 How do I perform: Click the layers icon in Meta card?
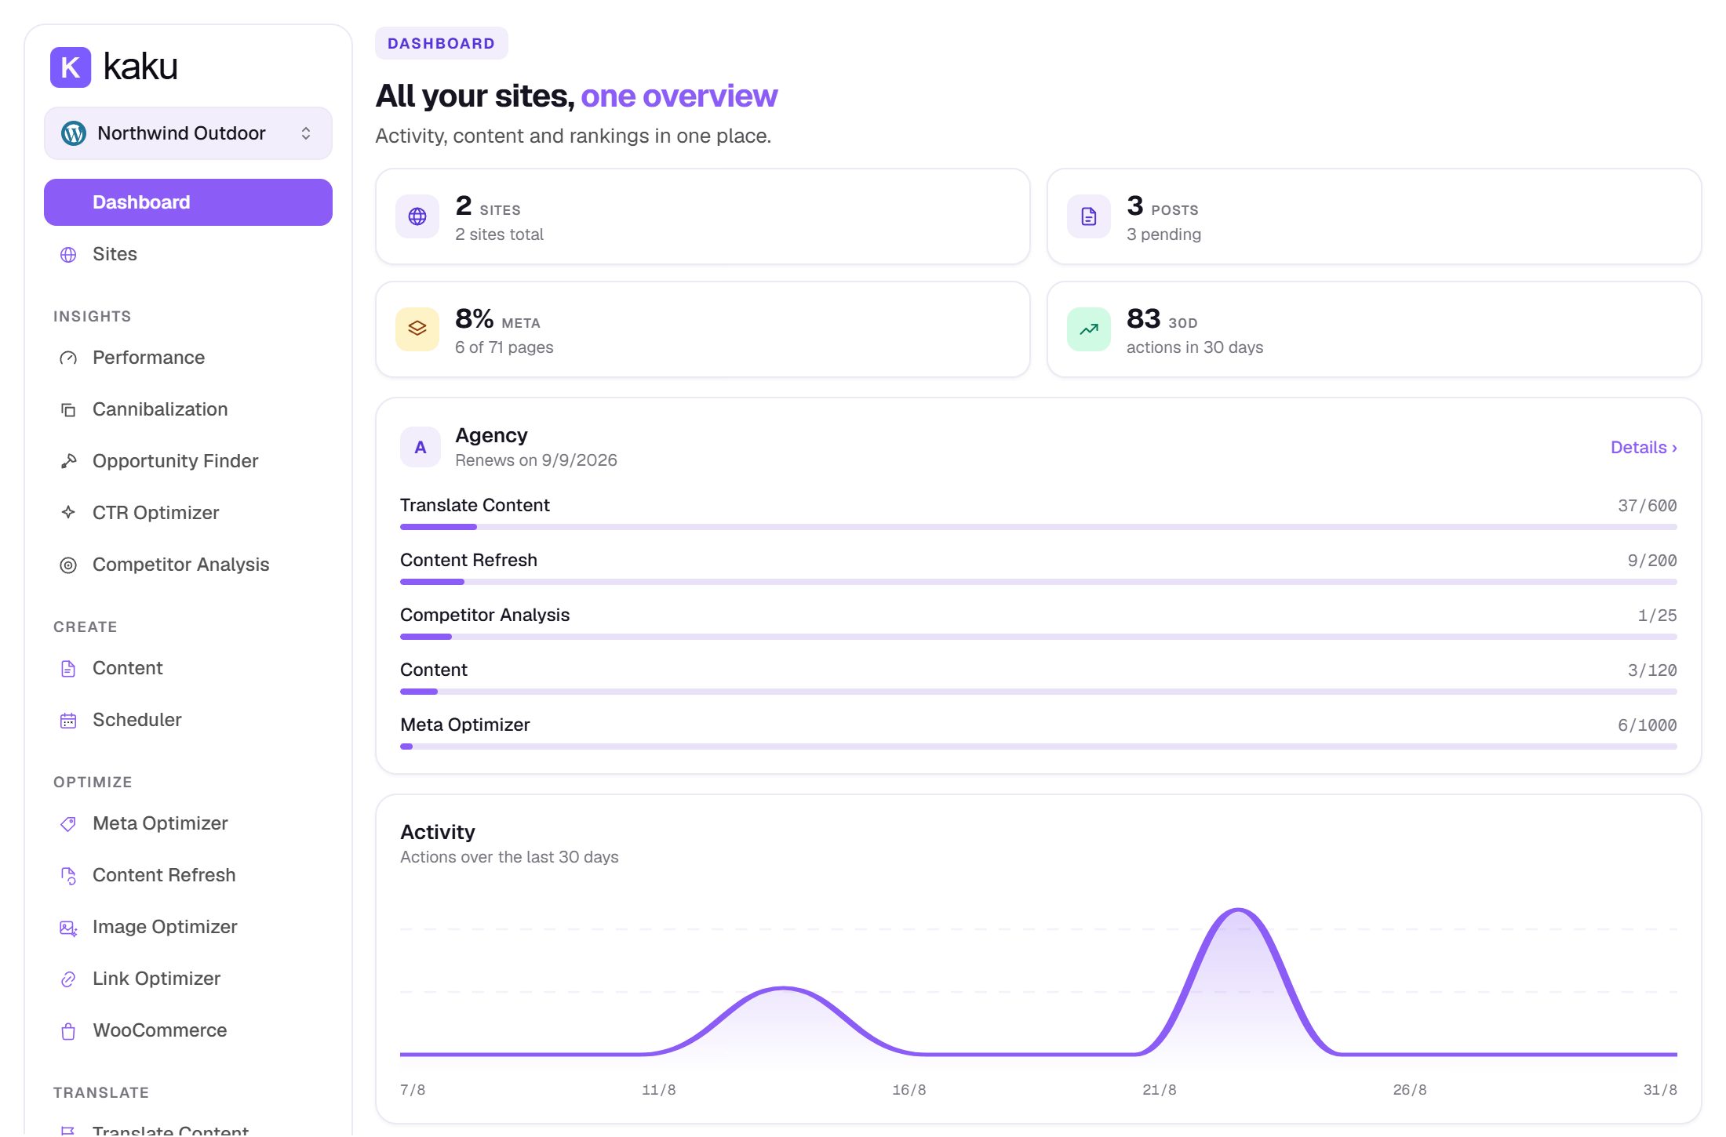417,329
